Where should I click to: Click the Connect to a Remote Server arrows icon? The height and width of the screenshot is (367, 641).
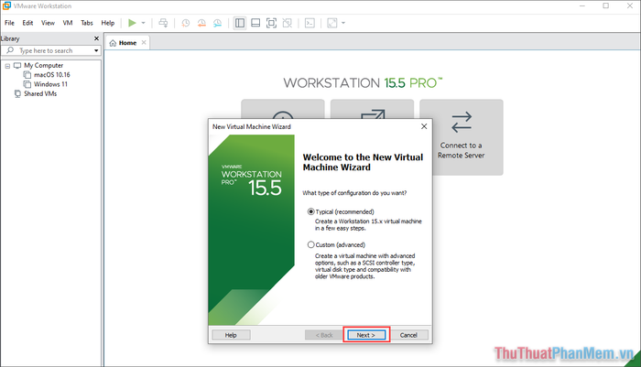462,123
